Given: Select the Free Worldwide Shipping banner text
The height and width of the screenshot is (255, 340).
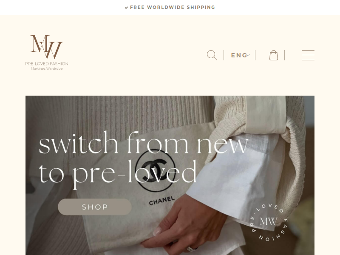Looking at the screenshot, I should [x=173, y=7].
